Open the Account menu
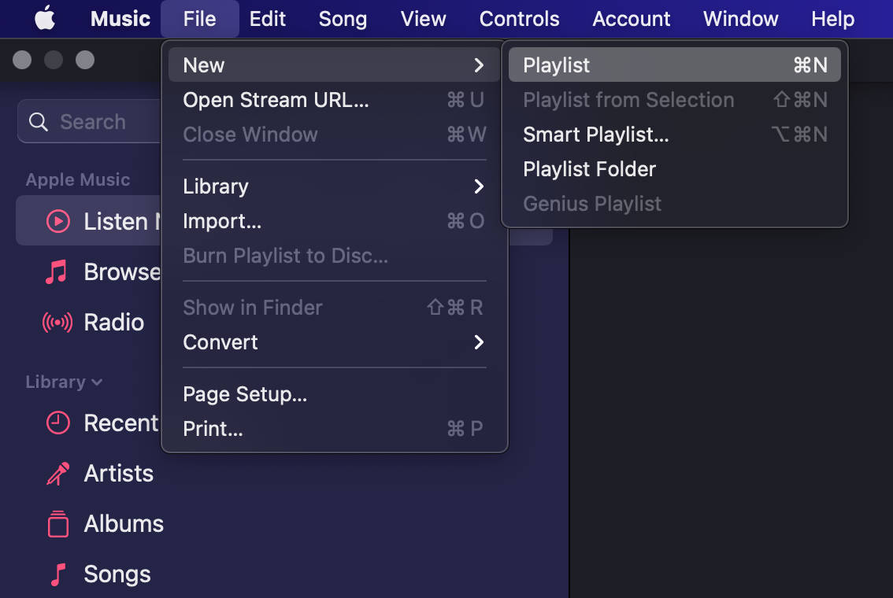The height and width of the screenshot is (598, 893). tap(631, 19)
